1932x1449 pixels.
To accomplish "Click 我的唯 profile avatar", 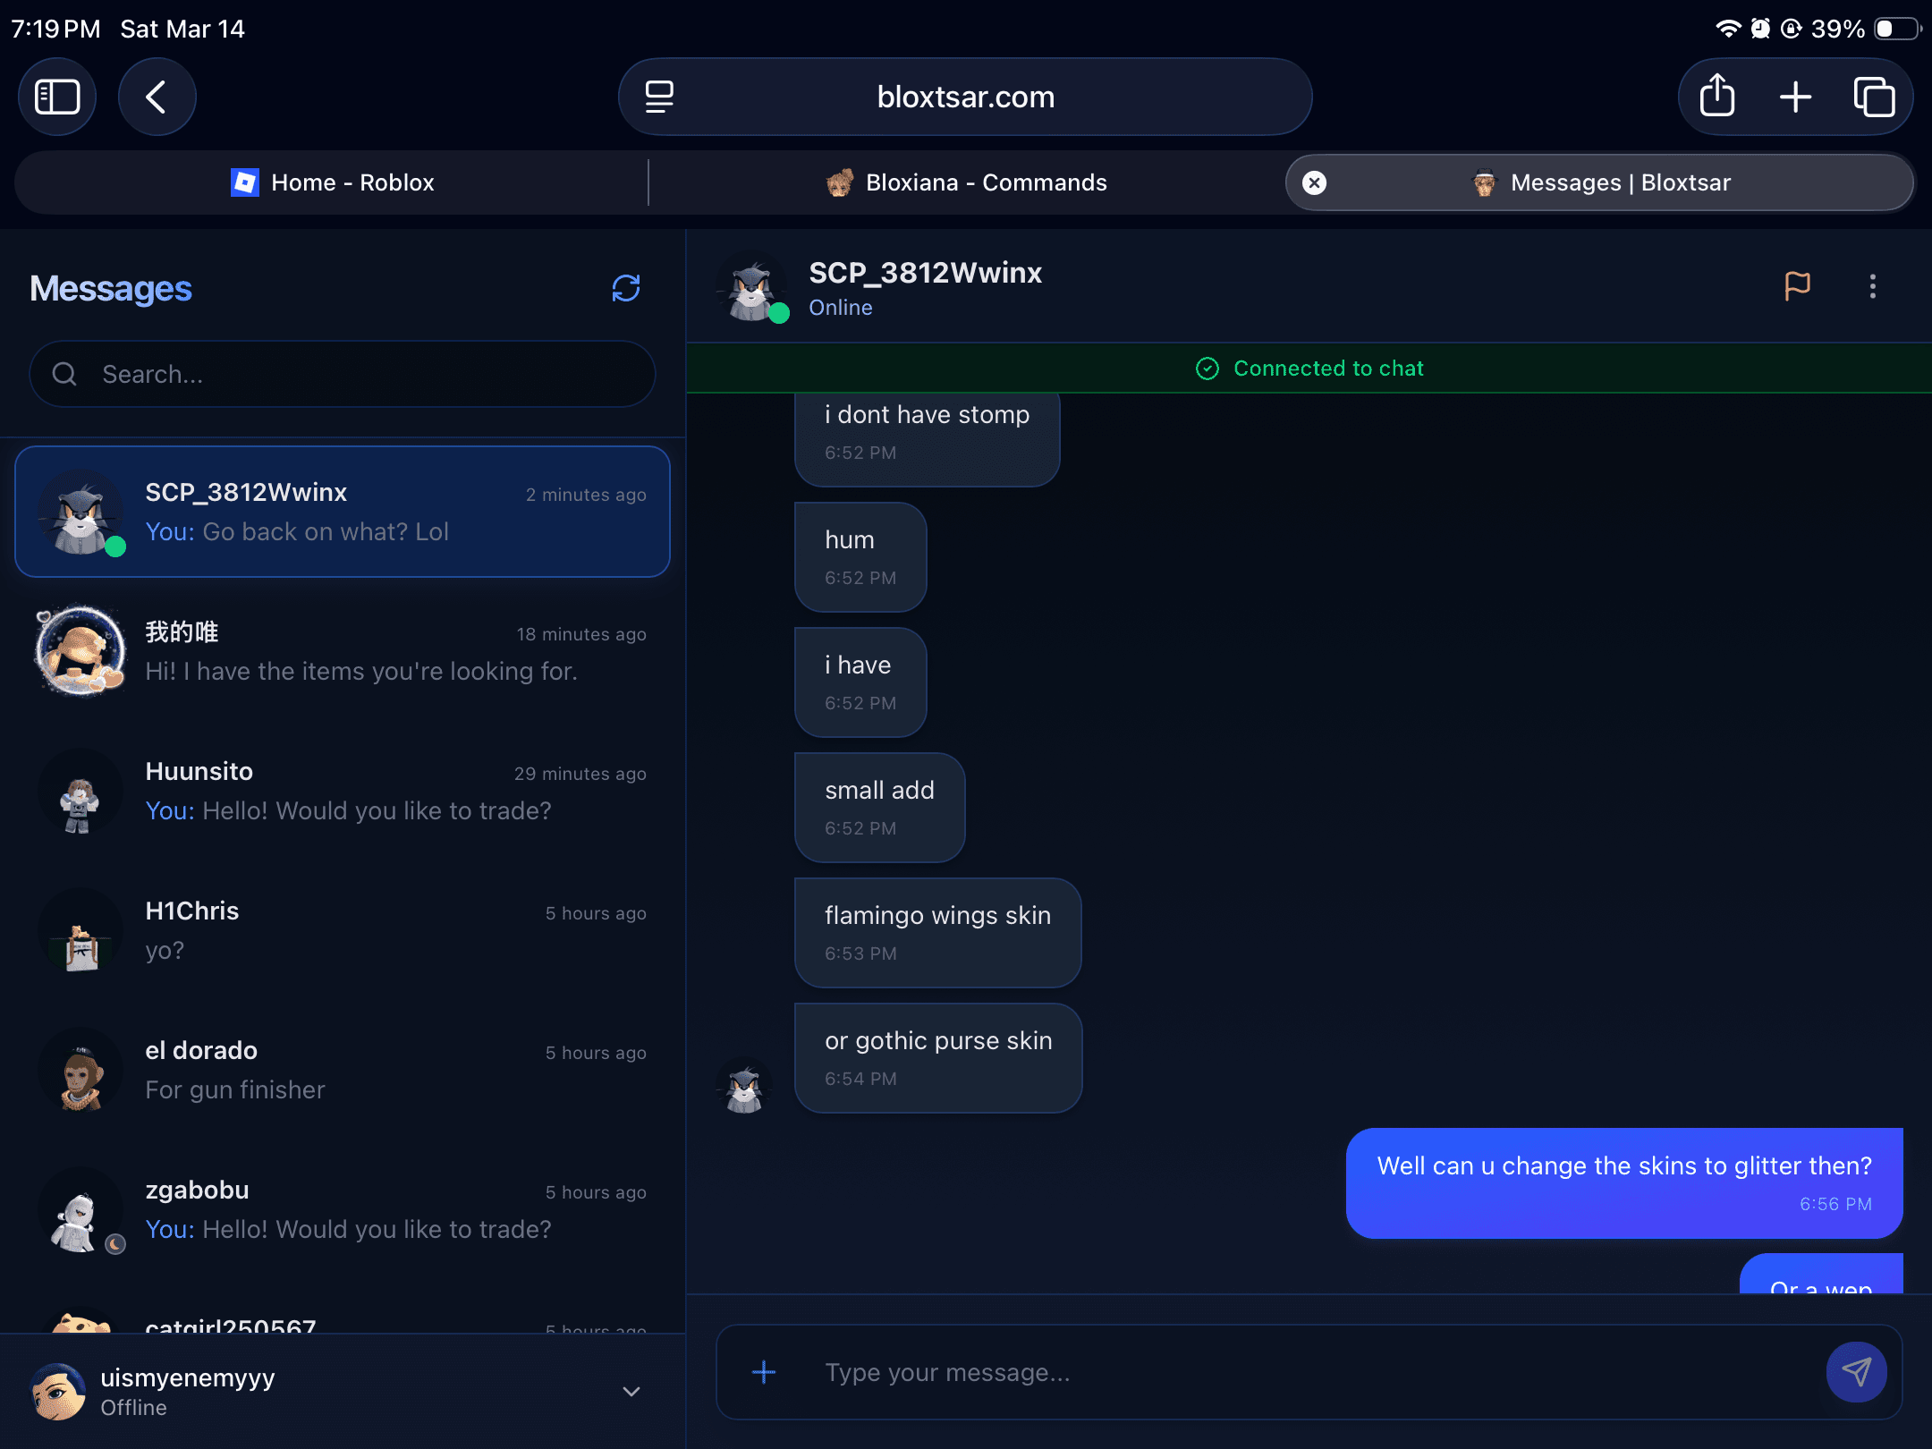I will (80, 651).
